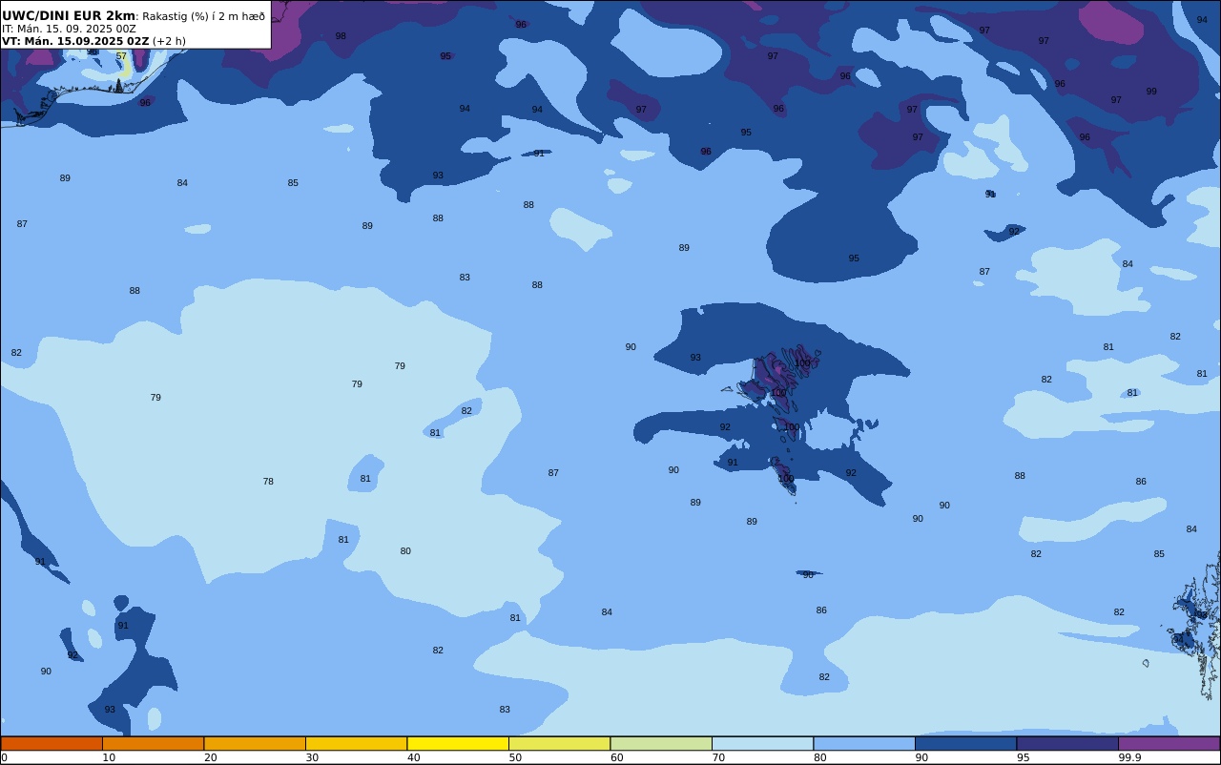This screenshot has width=1221, height=765.
Task: Pick the 50–60 pale yellow legend swatch
Action: 559,743
